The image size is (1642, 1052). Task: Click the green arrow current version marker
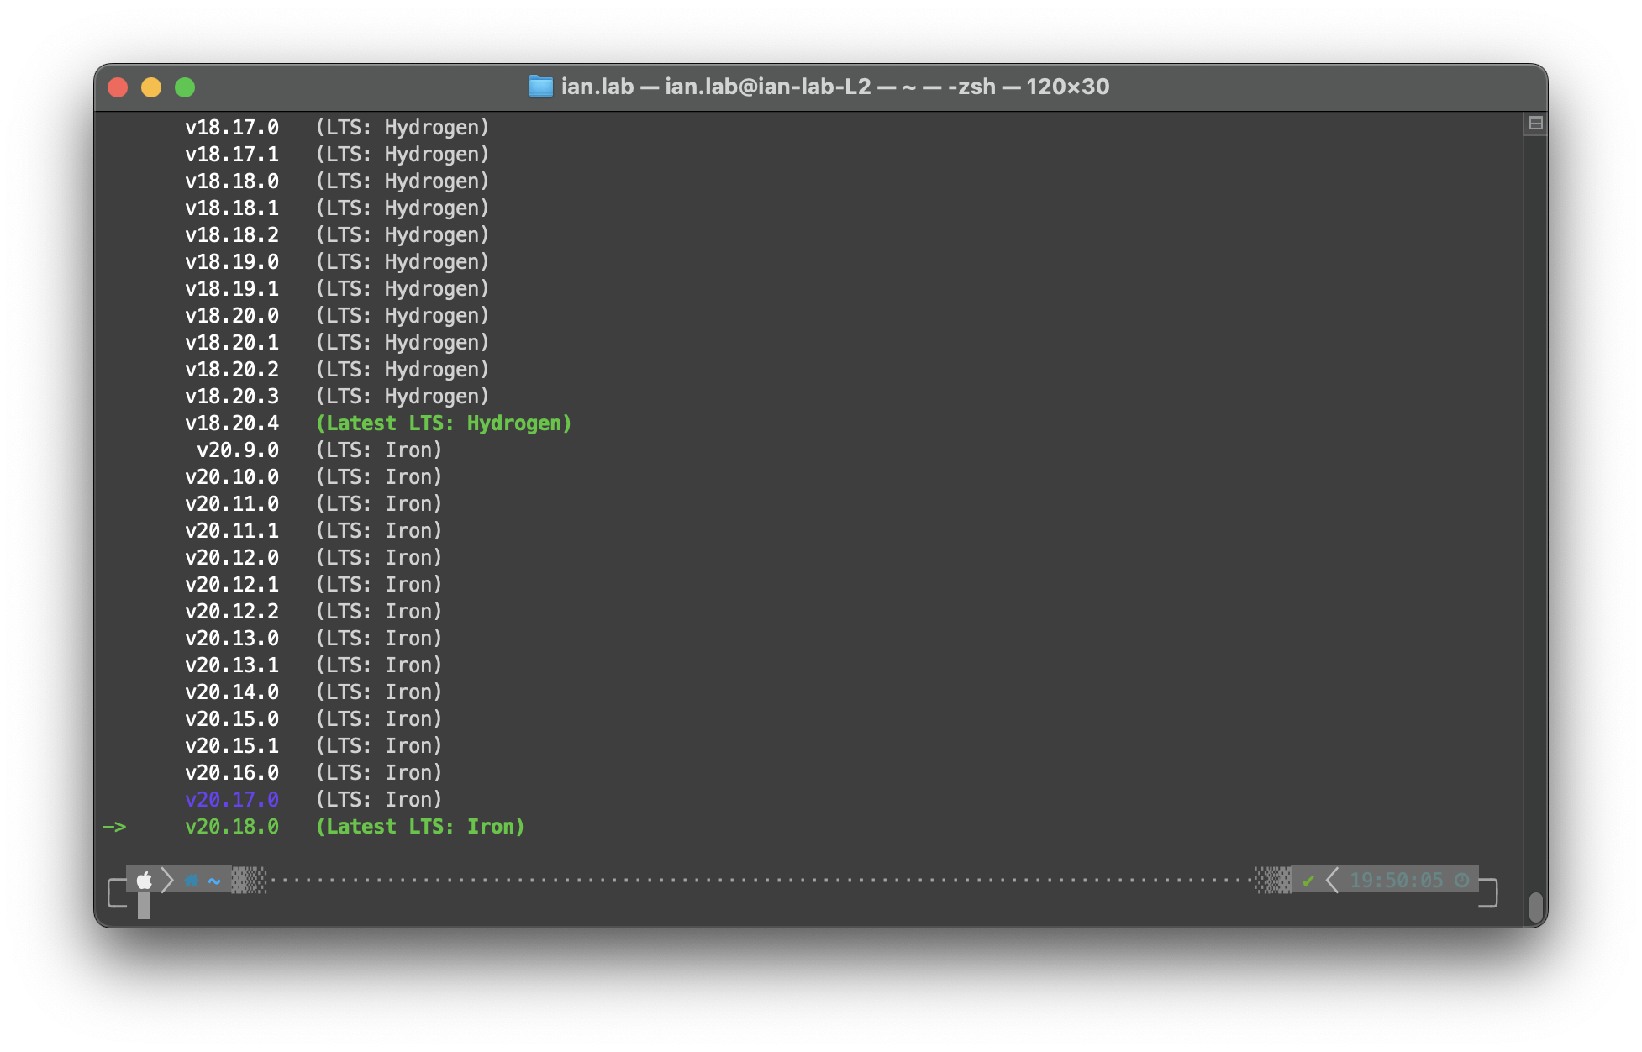[114, 827]
